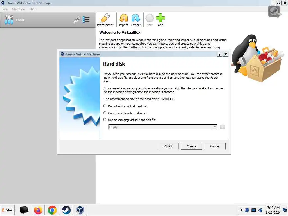
Task: Click the Welcome to VirtualBox! heading
Action: [120, 33]
